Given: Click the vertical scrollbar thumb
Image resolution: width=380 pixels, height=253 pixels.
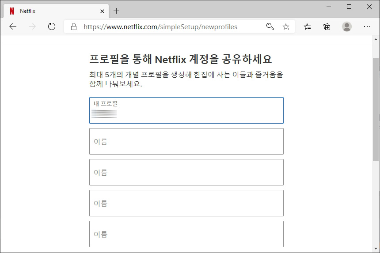Looking at the screenshot, I should point(376,109).
